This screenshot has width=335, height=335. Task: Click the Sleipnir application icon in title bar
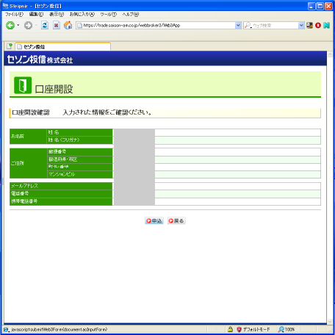pyautogui.click(x=5, y=6)
